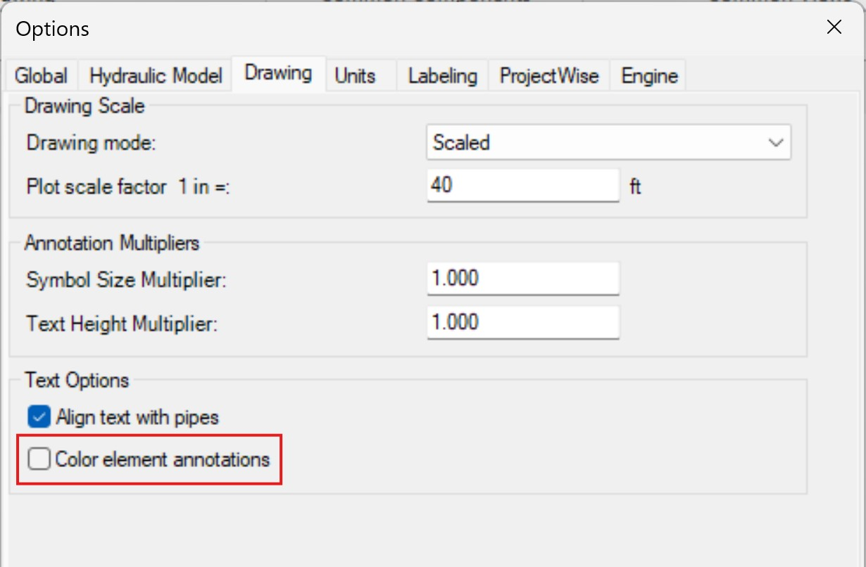This screenshot has height=567, width=866.
Task: Expand the Drawing mode dropdown arrow
Action: 776,143
